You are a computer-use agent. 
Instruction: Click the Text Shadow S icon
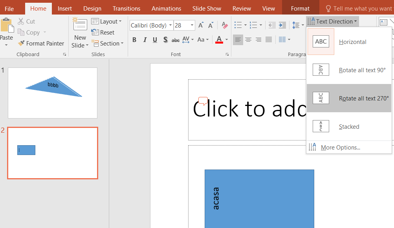[x=165, y=40]
